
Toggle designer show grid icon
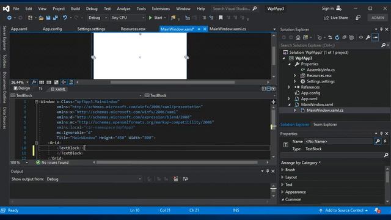pos(42,82)
